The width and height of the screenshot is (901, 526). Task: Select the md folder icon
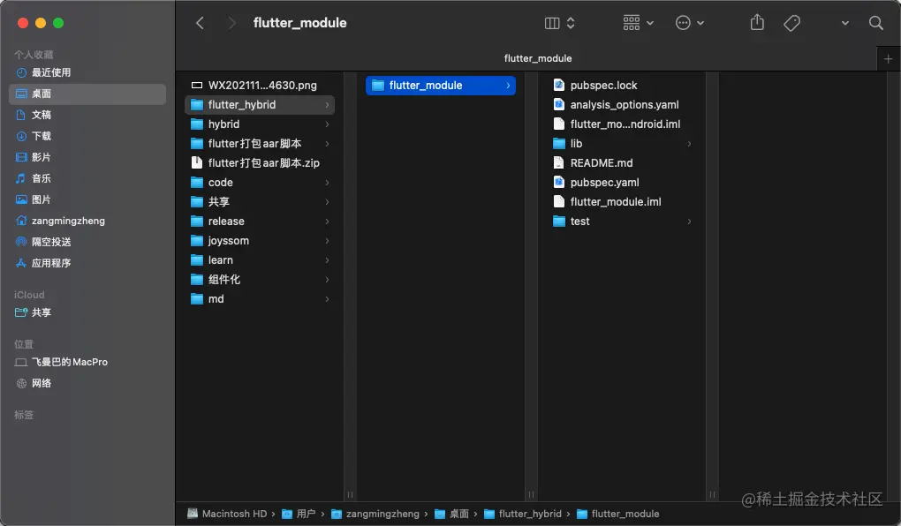(196, 299)
